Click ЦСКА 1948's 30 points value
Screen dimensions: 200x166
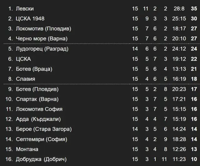coord(194,19)
